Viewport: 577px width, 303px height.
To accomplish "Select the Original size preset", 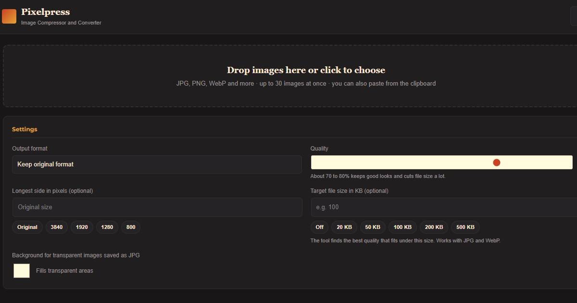I will [x=27, y=227].
